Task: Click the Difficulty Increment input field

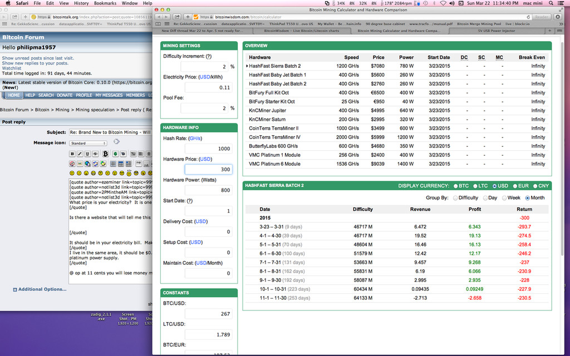Action: tap(205, 67)
